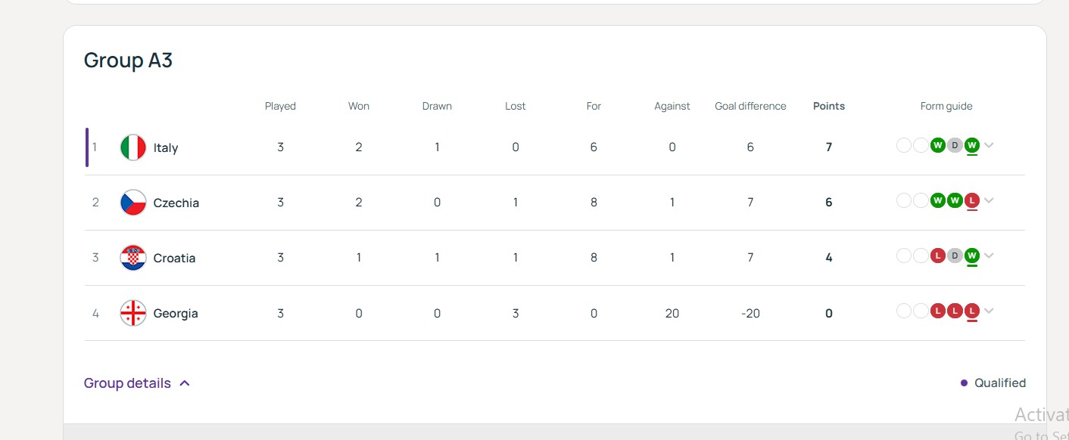The image size is (1069, 440).
Task: Expand Italy's form guide chevron
Action: tap(989, 145)
